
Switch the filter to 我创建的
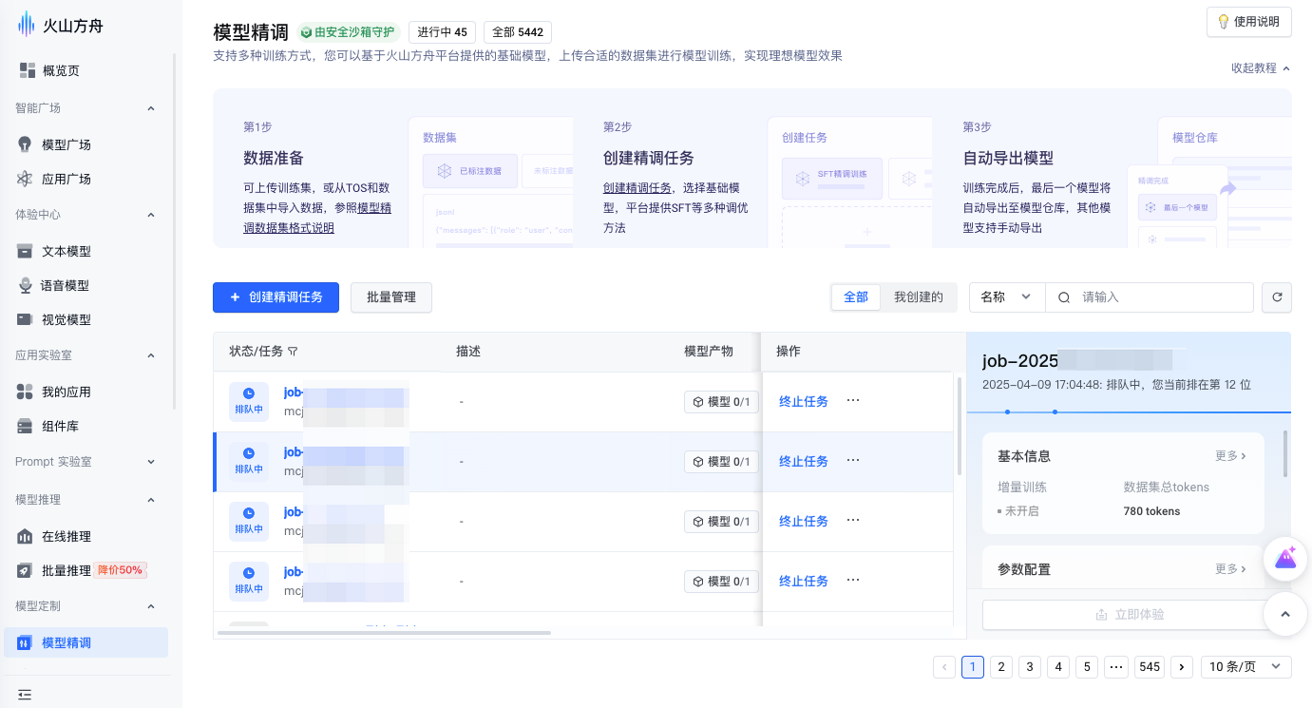[x=918, y=297]
